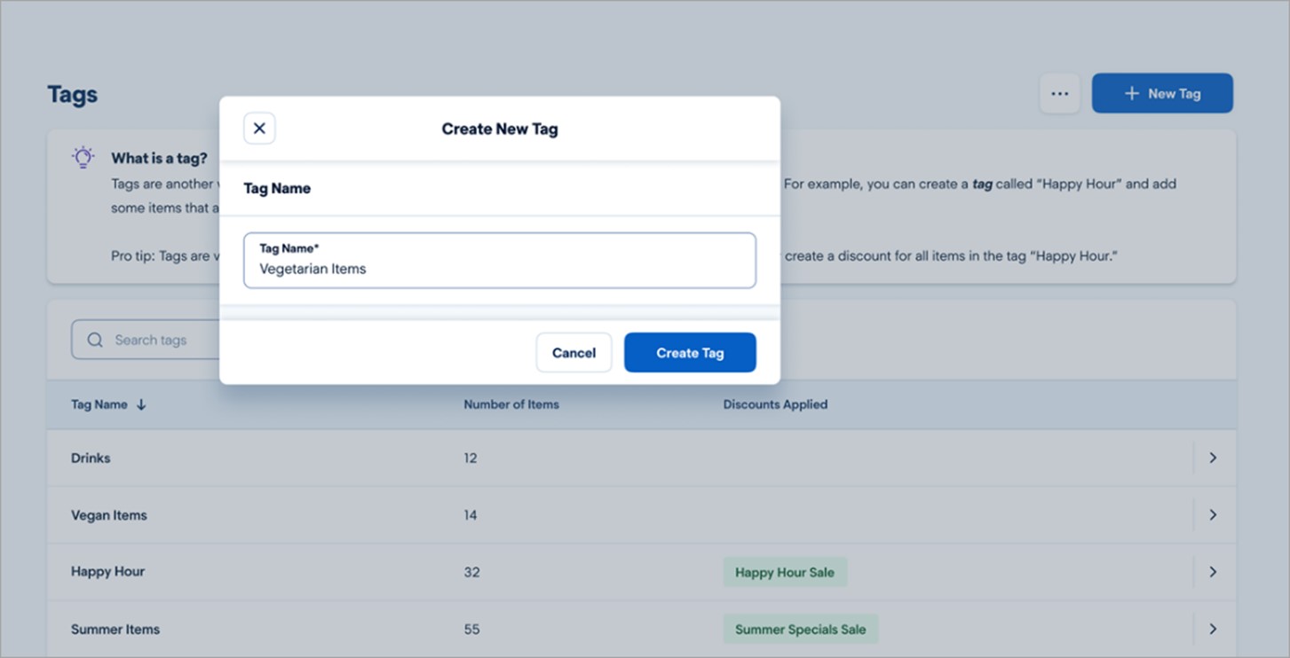Viewport: 1290px width, 658px height.
Task: Open the three-dot more options menu
Action: pyautogui.click(x=1059, y=93)
